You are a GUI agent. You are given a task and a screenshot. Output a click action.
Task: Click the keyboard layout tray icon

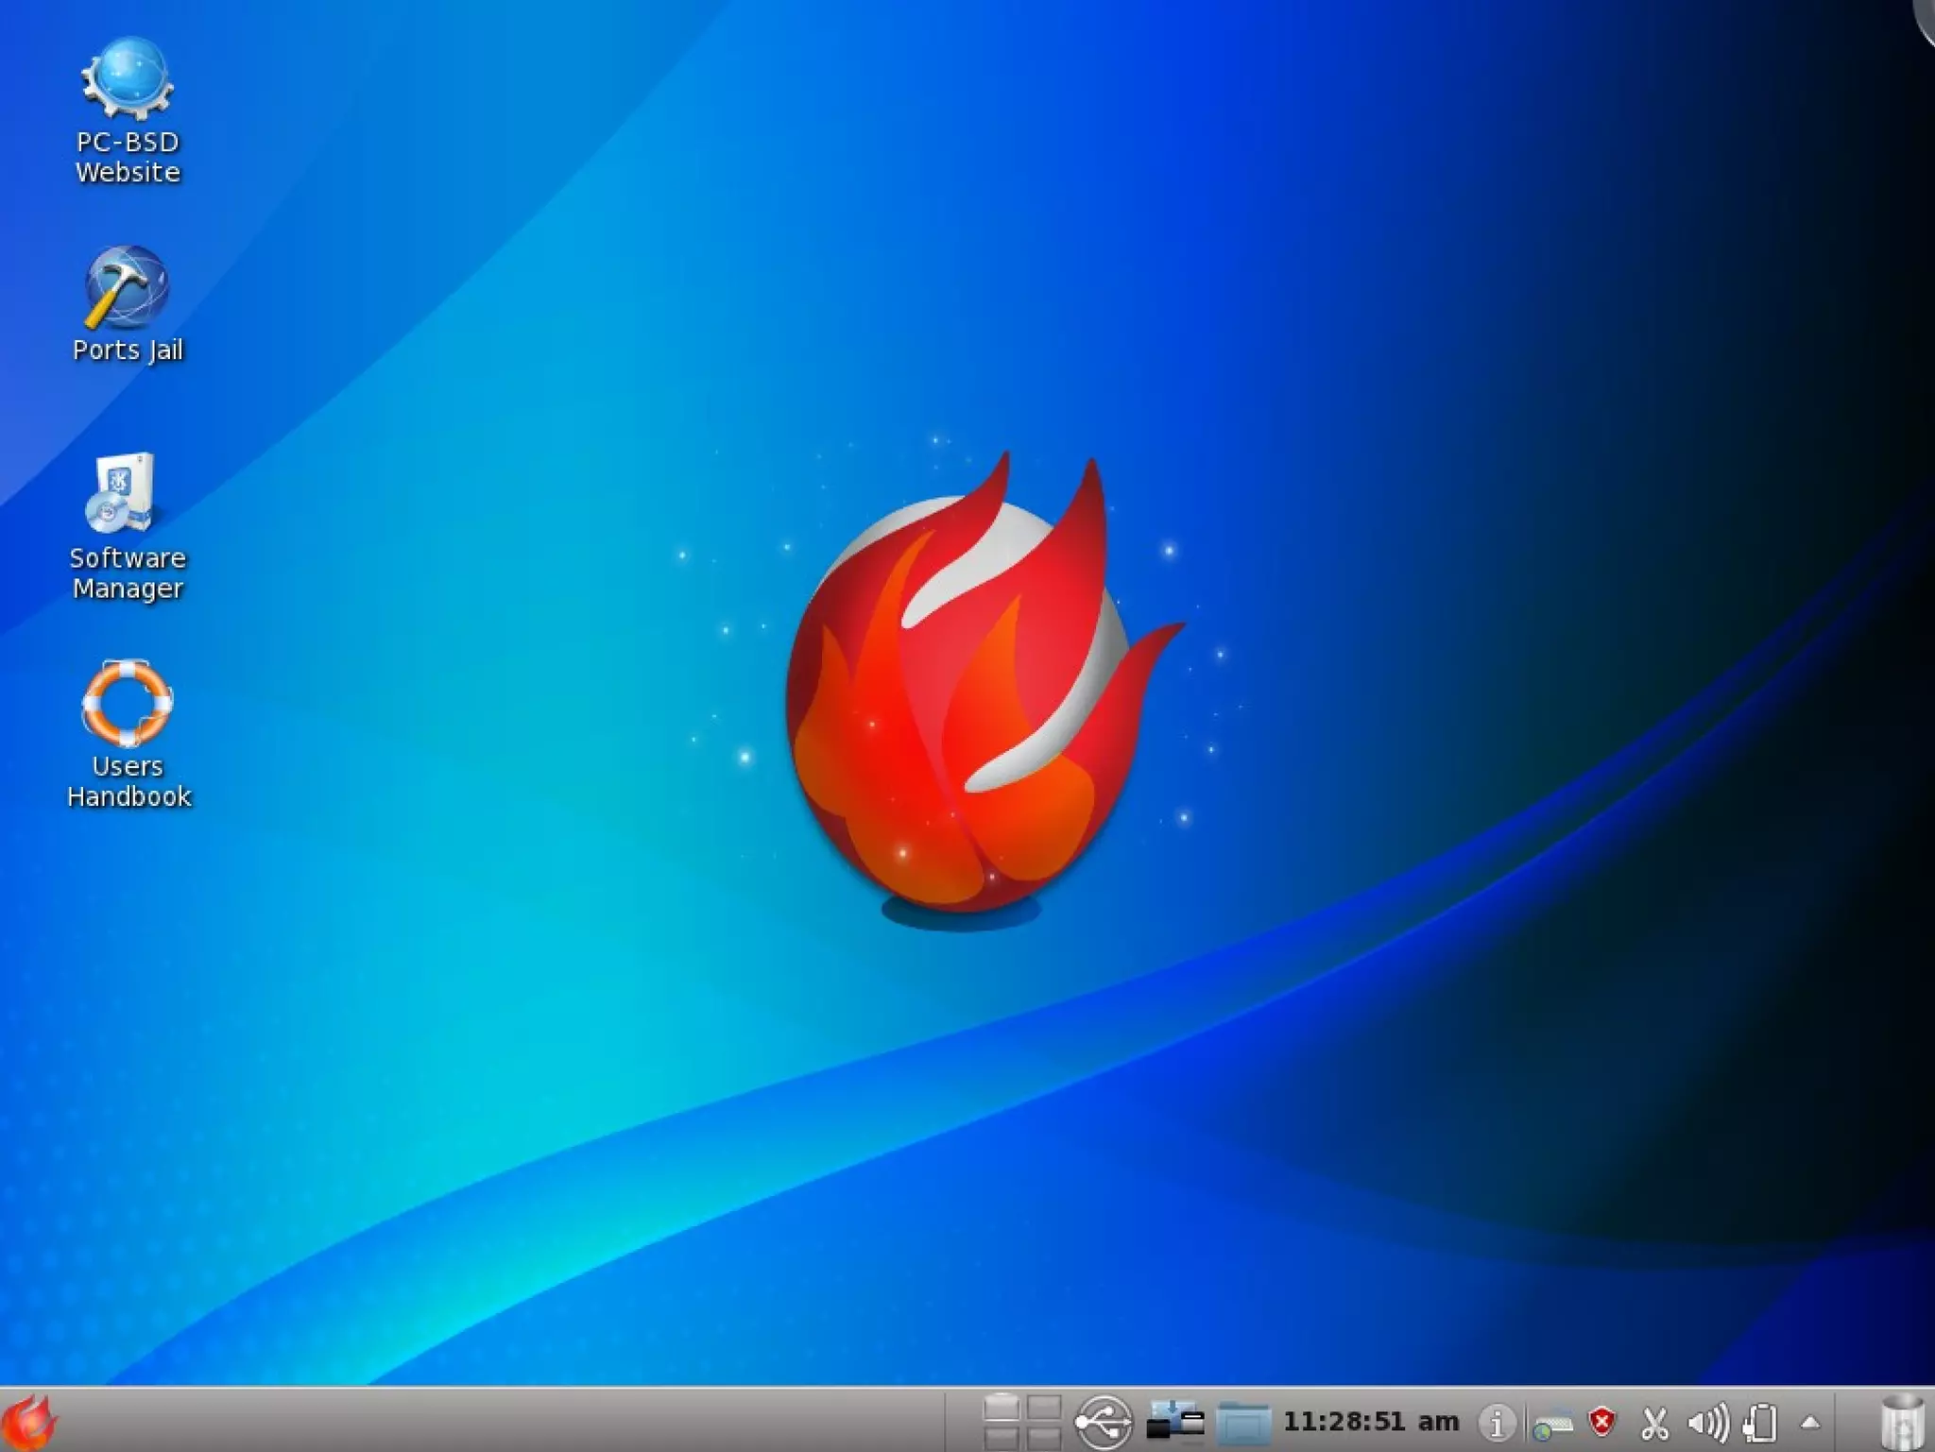1551,1423
